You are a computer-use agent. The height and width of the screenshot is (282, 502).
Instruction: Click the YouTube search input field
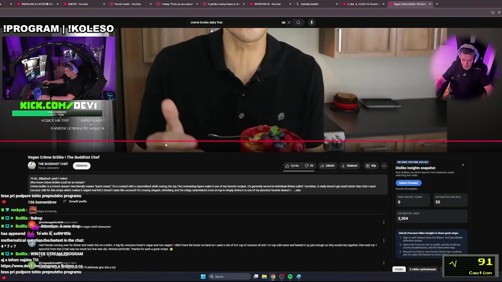click(235, 22)
